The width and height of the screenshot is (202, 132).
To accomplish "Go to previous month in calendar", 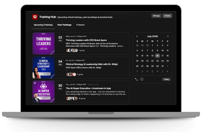I will [137, 36].
